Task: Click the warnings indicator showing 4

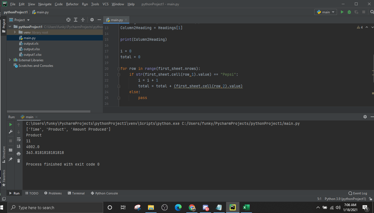Action: [360, 27]
